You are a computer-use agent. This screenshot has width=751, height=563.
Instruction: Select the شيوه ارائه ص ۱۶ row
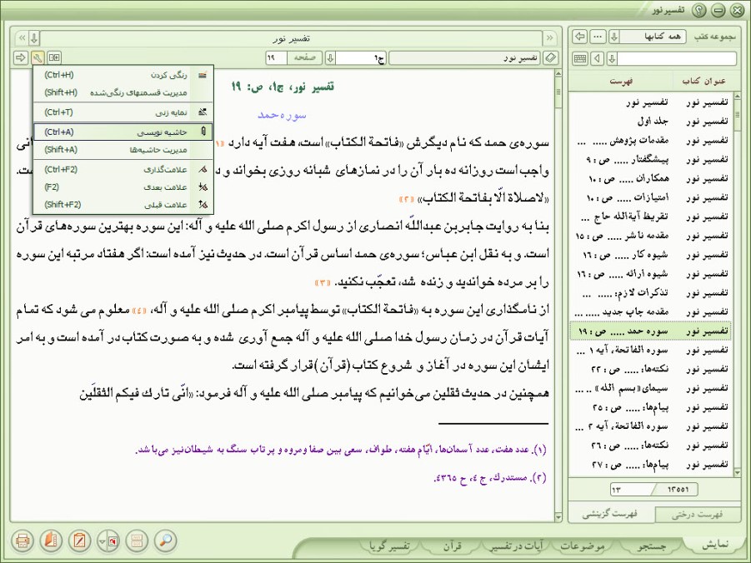[x=651, y=274]
